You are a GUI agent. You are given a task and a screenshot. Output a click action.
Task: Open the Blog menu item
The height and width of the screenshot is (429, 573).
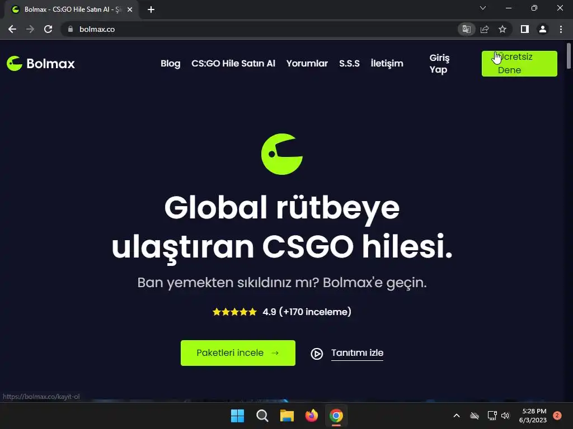click(170, 64)
